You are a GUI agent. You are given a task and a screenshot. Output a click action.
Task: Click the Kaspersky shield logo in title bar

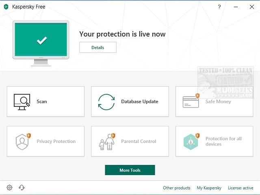pos(6,7)
